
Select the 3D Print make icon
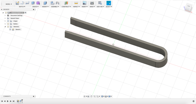[92, 3]
